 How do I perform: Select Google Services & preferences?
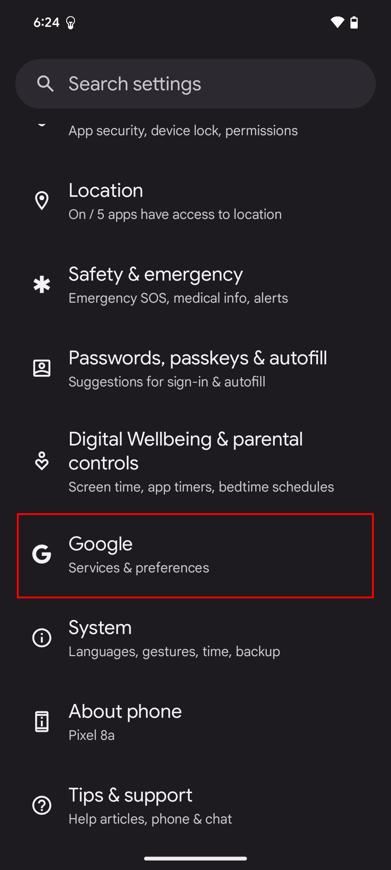pyautogui.click(x=195, y=556)
